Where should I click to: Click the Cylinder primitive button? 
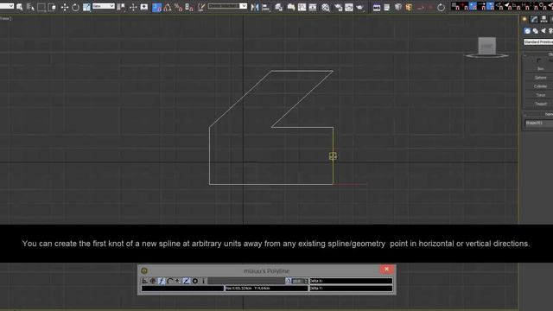[x=540, y=86]
